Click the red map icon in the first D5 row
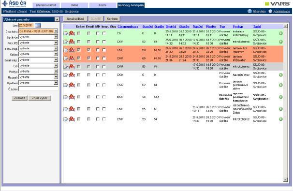Viewport: 293px width, 191px height. [72, 33]
